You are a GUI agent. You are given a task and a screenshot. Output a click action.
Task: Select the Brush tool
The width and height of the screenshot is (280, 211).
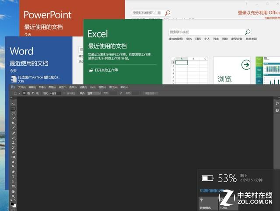pos(13,138)
